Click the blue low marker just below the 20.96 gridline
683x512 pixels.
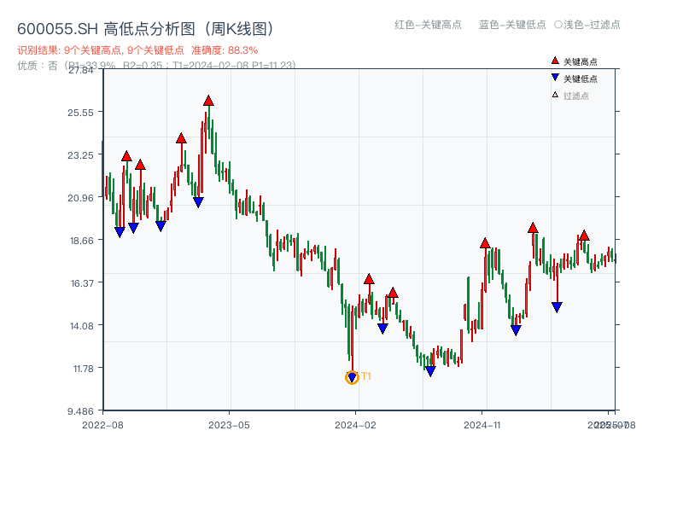(x=198, y=202)
